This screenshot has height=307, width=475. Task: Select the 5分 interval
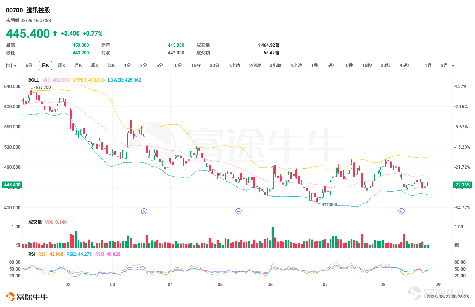(x=160, y=66)
